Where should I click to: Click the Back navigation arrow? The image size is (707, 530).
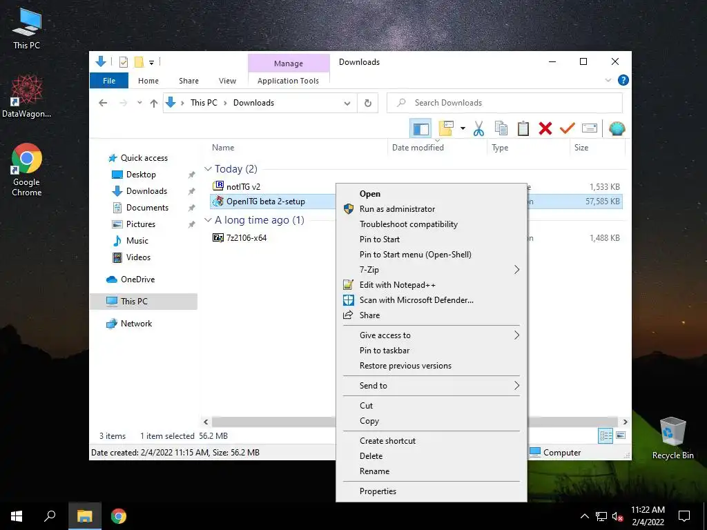coord(103,103)
